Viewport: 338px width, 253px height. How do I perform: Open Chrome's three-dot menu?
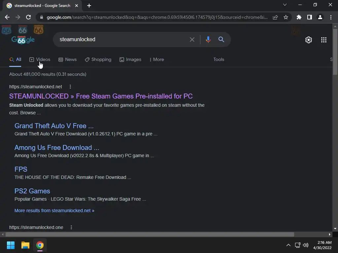coord(331,17)
